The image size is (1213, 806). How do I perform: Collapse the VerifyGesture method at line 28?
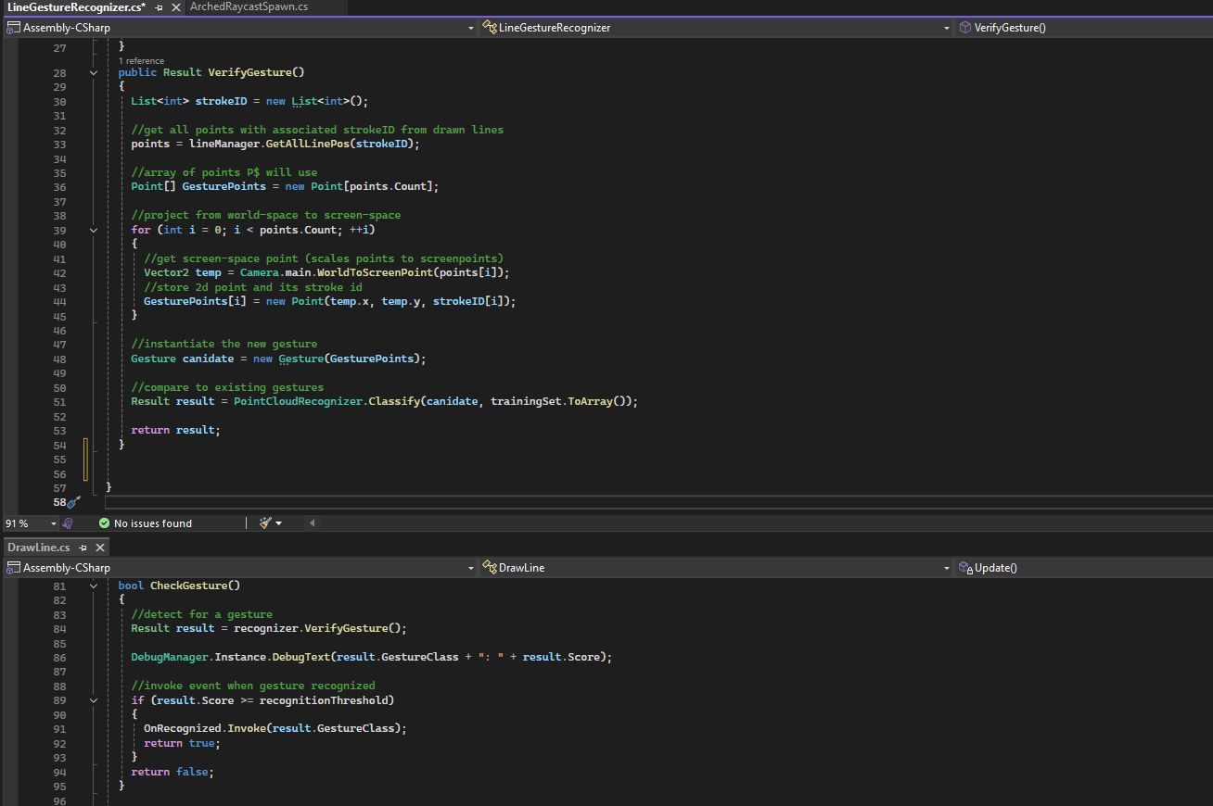click(94, 72)
